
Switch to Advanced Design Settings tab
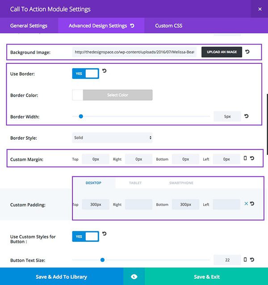tap(101, 26)
